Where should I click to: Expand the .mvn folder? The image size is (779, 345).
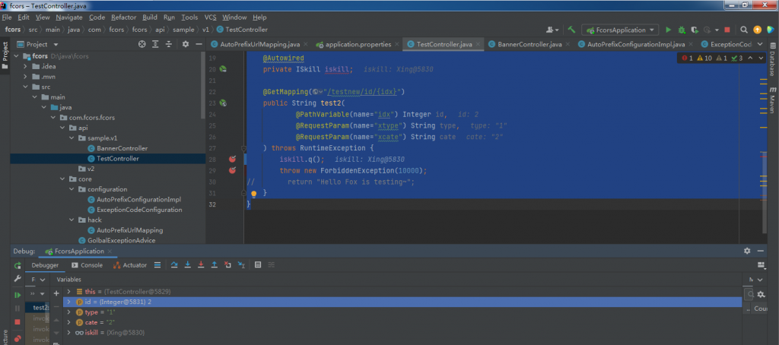pyautogui.click(x=25, y=77)
